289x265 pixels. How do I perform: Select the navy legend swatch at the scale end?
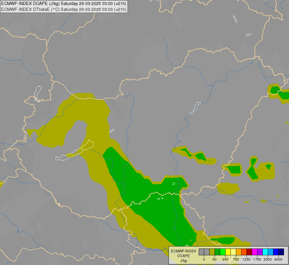pos(281,252)
